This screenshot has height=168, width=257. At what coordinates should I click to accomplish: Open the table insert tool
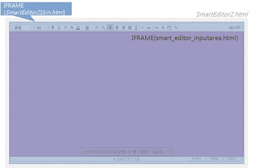click(x=169, y=28)
